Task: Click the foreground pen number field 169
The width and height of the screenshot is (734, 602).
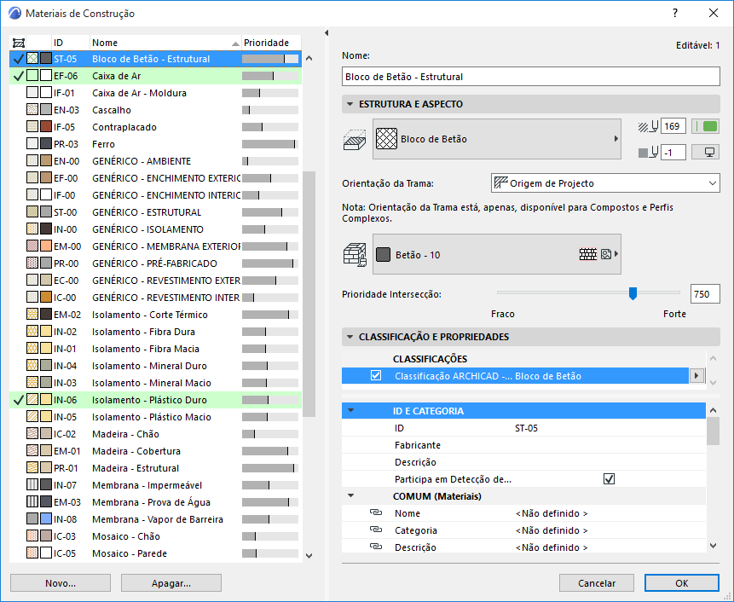Action: pyautogui.click(x=673, y=126)
